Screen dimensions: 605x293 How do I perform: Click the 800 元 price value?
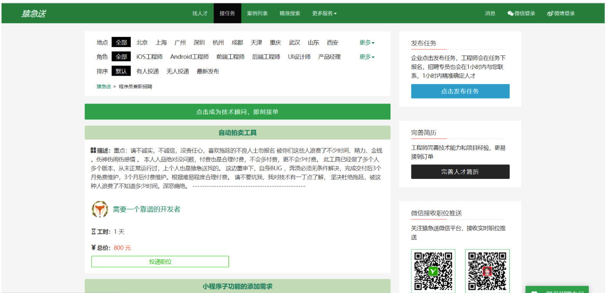click(122, 248)
